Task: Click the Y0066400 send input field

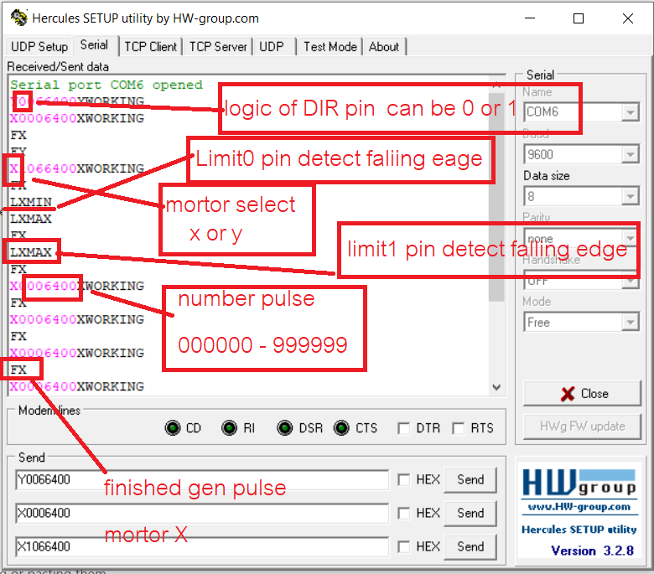Action: pyautogui.click(x=202, y=480)
